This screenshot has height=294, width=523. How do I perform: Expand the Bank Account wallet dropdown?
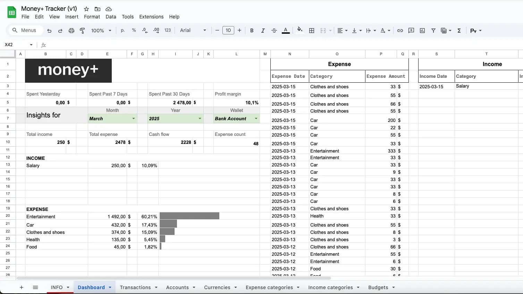coord(256,119)
